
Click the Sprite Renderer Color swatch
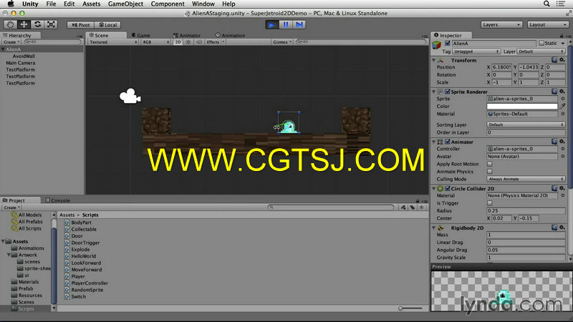522,106
